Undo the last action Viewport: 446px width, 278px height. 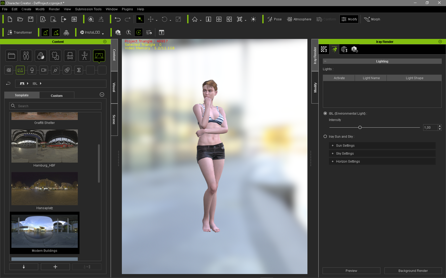[x=118, y=19]
